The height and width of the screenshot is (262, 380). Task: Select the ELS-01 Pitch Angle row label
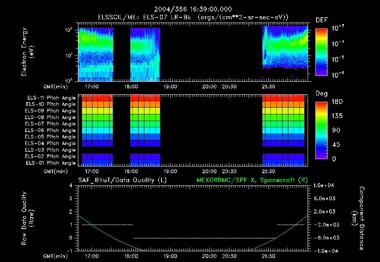51,163
